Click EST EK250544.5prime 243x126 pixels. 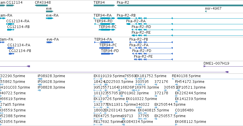click(x=156, y=107)
